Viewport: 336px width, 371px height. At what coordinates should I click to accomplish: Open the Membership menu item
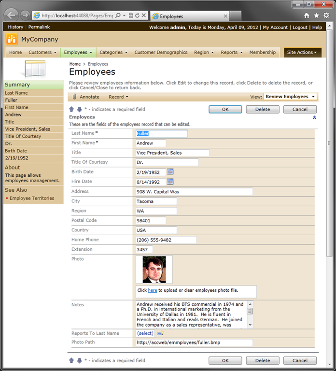tap(263, 52)
